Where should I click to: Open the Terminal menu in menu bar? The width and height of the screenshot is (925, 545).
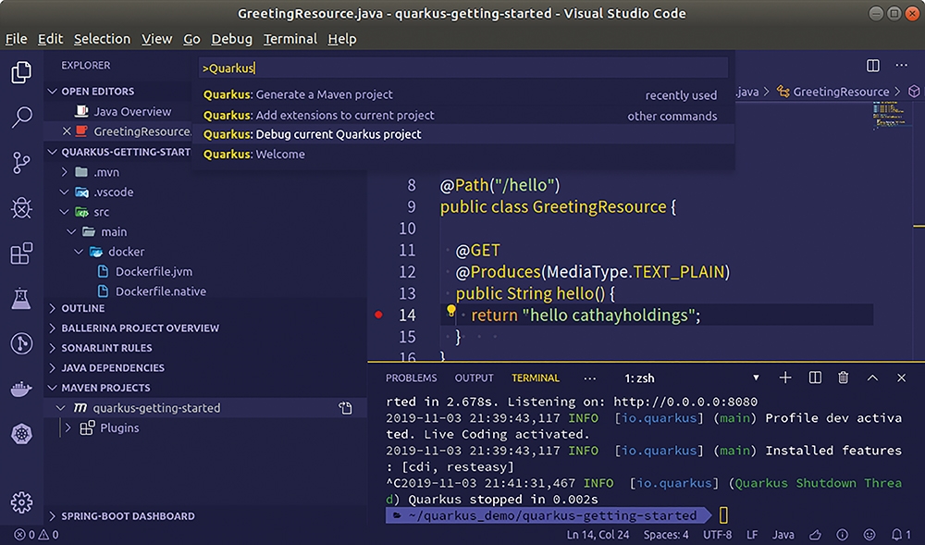coord(290,39)
